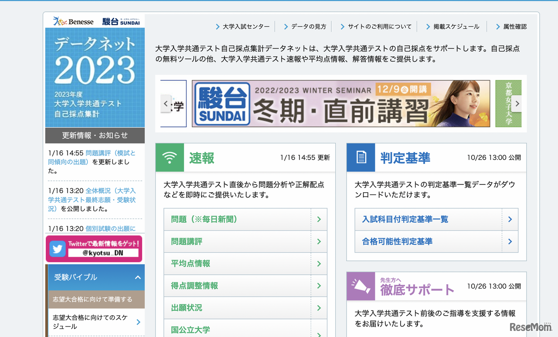This screenshot has height=337, width=558.
Task: Click the purple megaphone 徹底サポート icon
Action: click(x=361, y=286)
